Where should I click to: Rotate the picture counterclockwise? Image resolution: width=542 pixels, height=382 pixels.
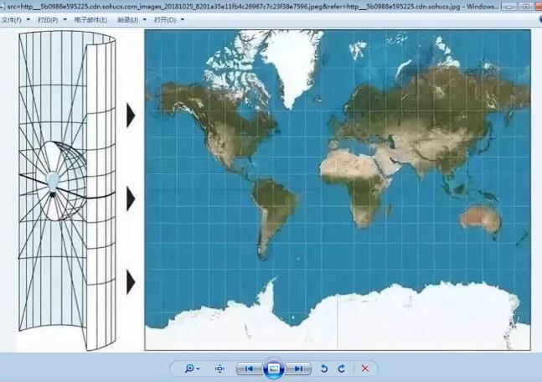click(324, 369)
